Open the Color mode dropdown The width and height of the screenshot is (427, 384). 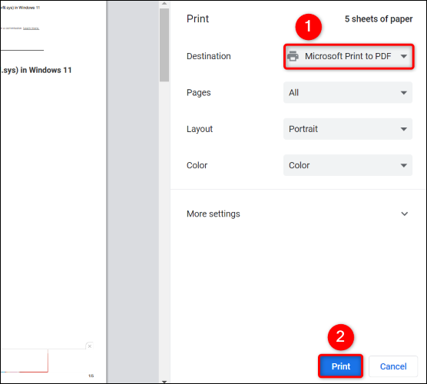click(348, 165)
